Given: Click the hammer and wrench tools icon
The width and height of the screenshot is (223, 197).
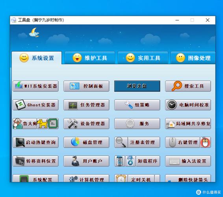Looking at the screenshot, I should [x=73, y=124].
